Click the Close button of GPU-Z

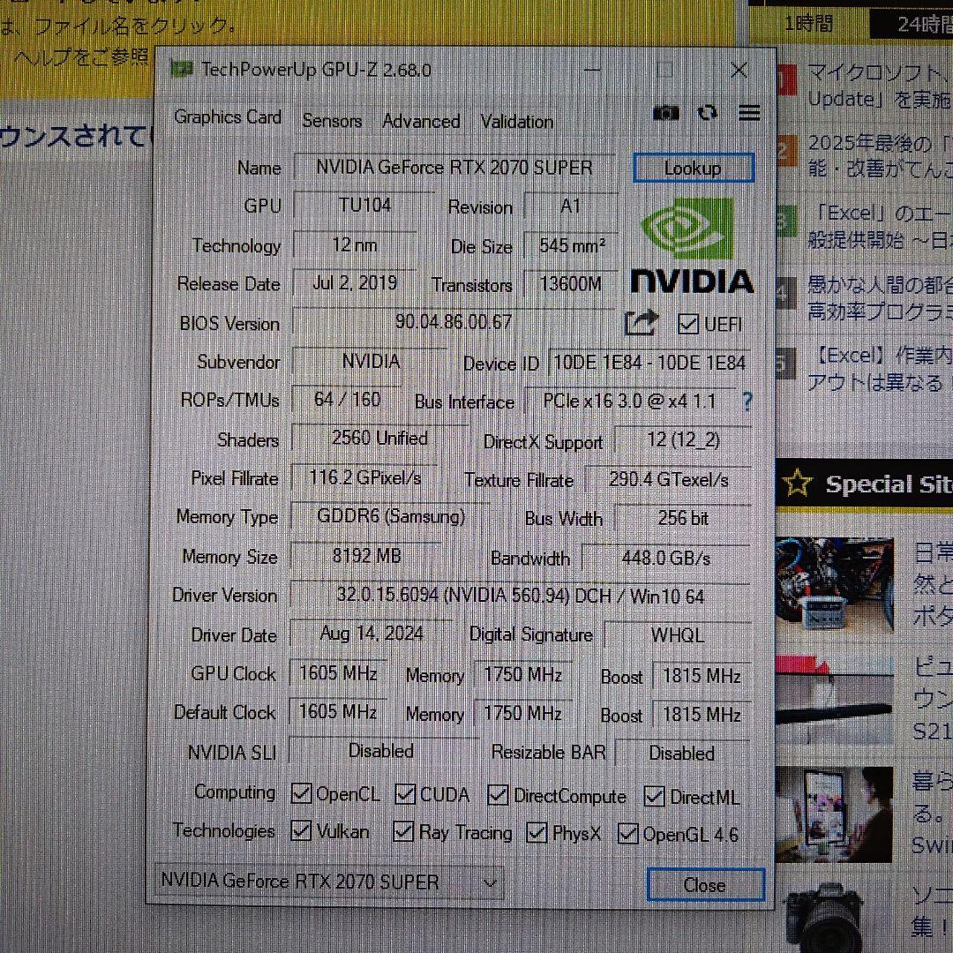tap(703, 884)
